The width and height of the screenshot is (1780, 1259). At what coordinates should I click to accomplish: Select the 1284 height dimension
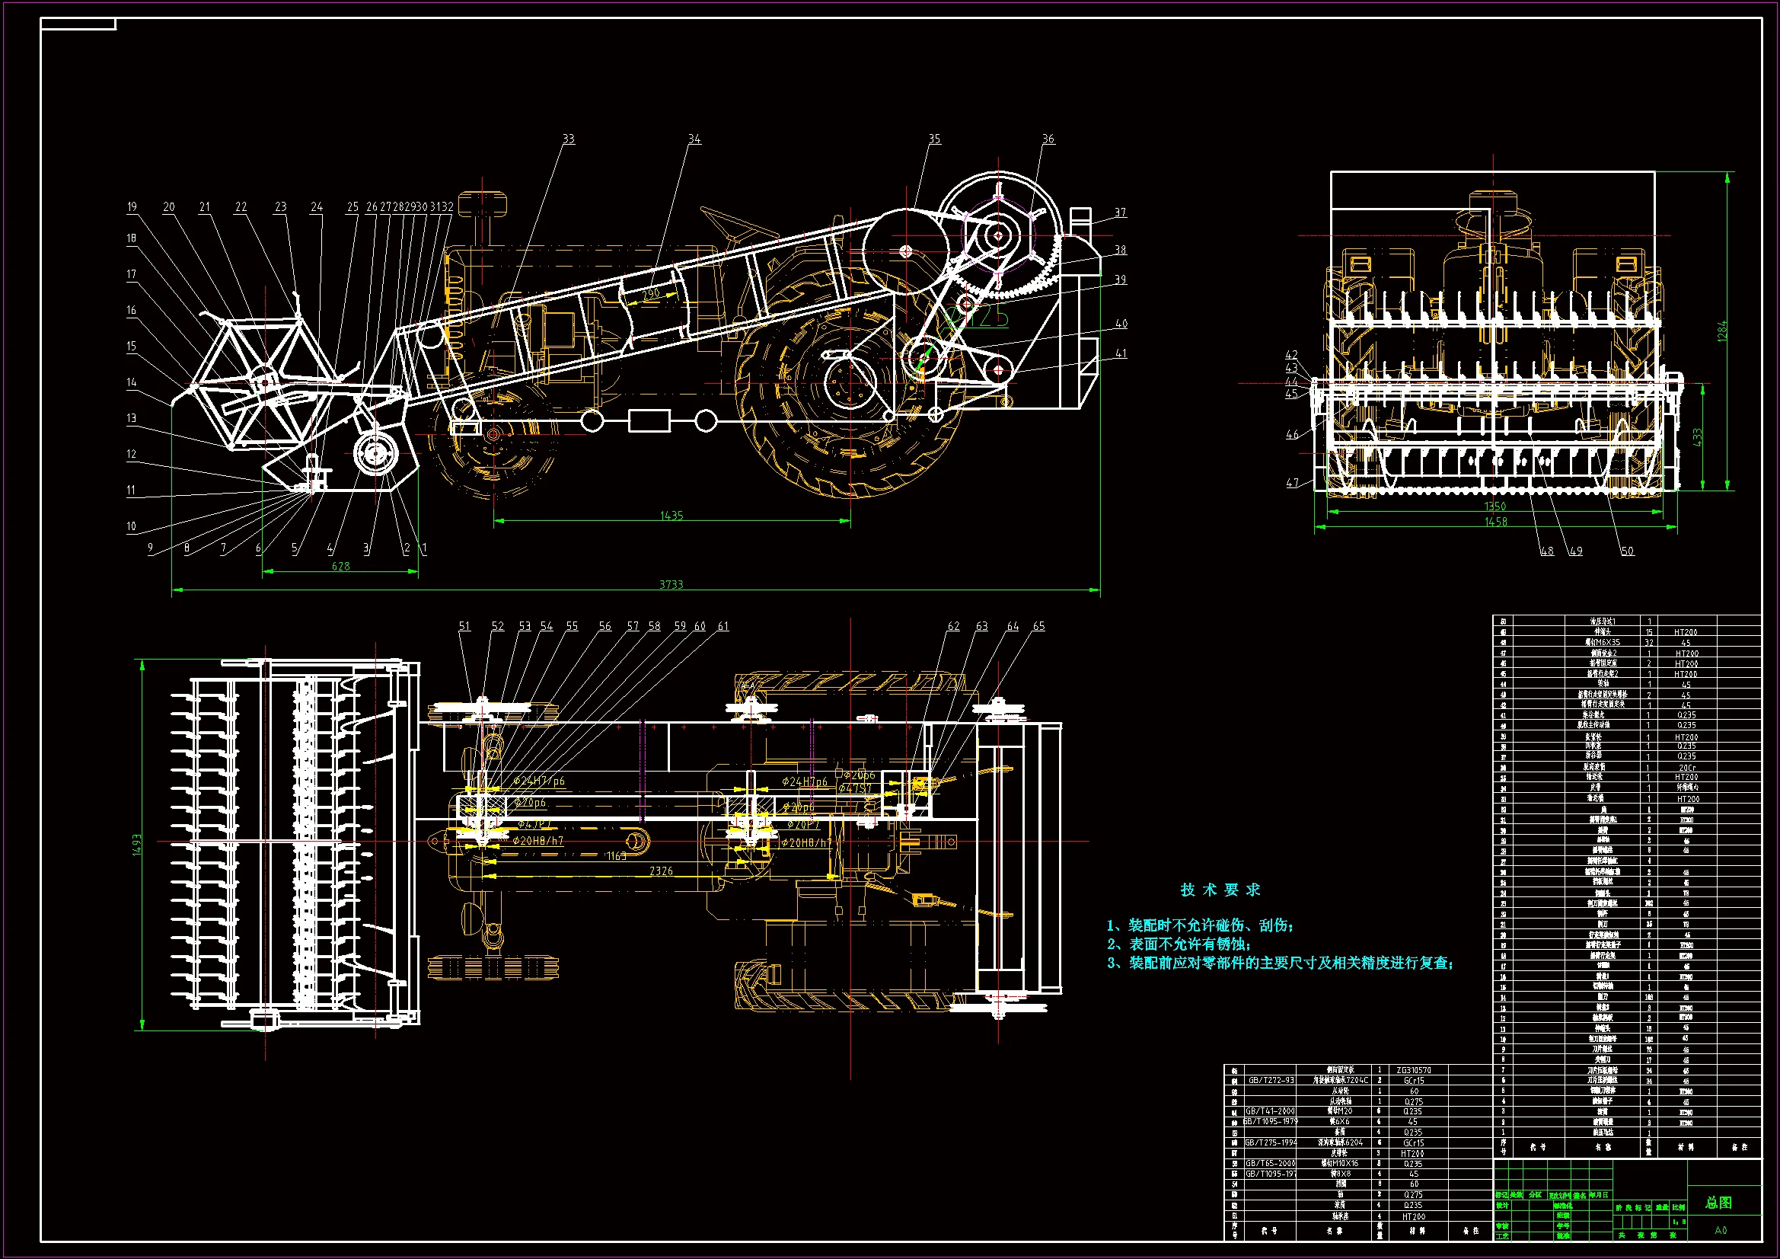tap(1722, 331)
